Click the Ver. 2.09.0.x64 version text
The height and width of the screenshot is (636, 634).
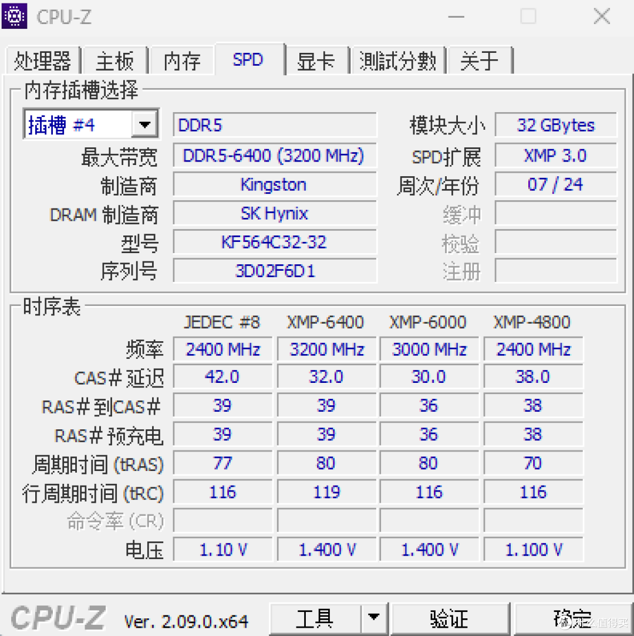(x=186, y=621)
